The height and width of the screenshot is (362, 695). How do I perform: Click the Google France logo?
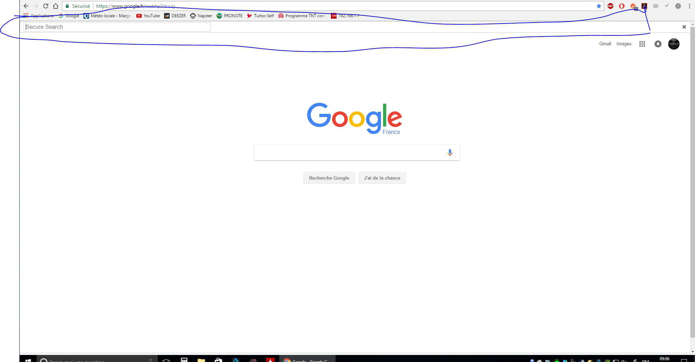coord(355,118)
